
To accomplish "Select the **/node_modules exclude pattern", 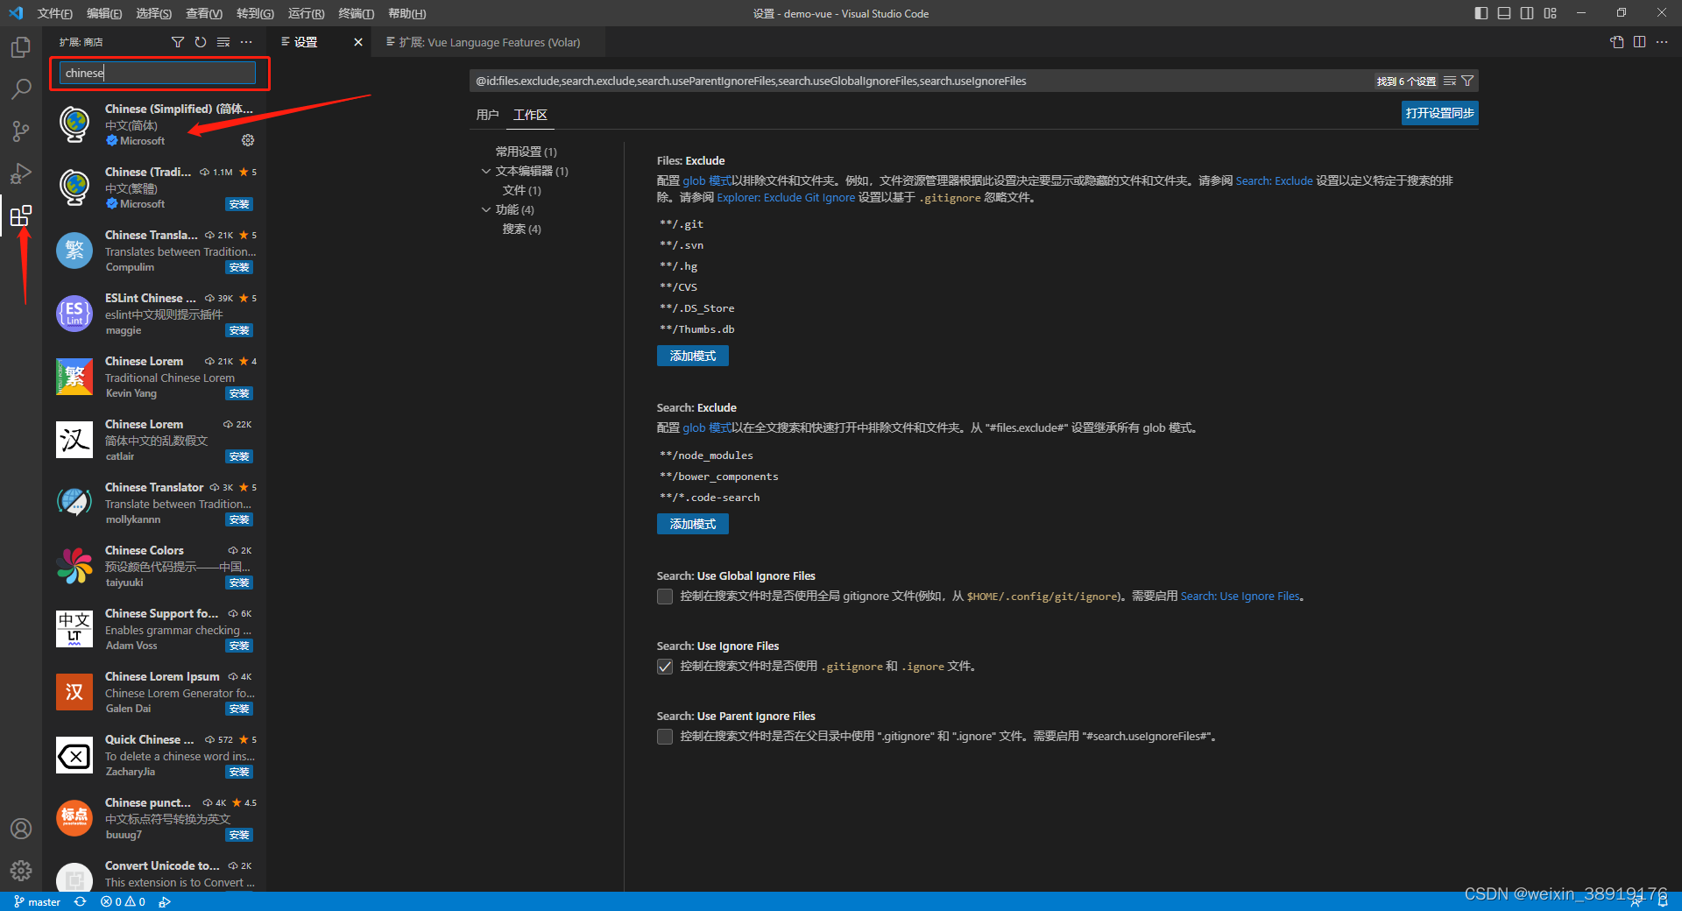I will [x=706, y=455].
